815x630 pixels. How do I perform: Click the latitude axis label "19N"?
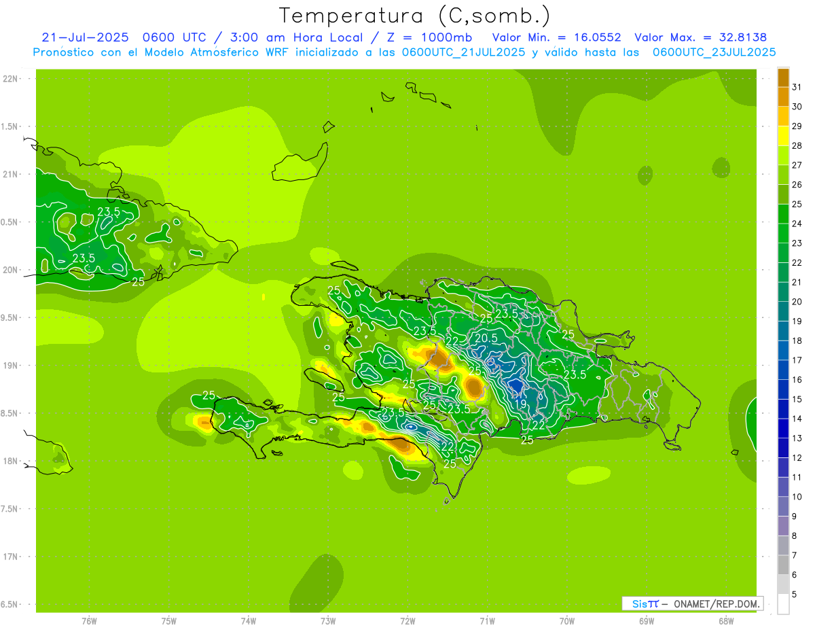[10, 366]
